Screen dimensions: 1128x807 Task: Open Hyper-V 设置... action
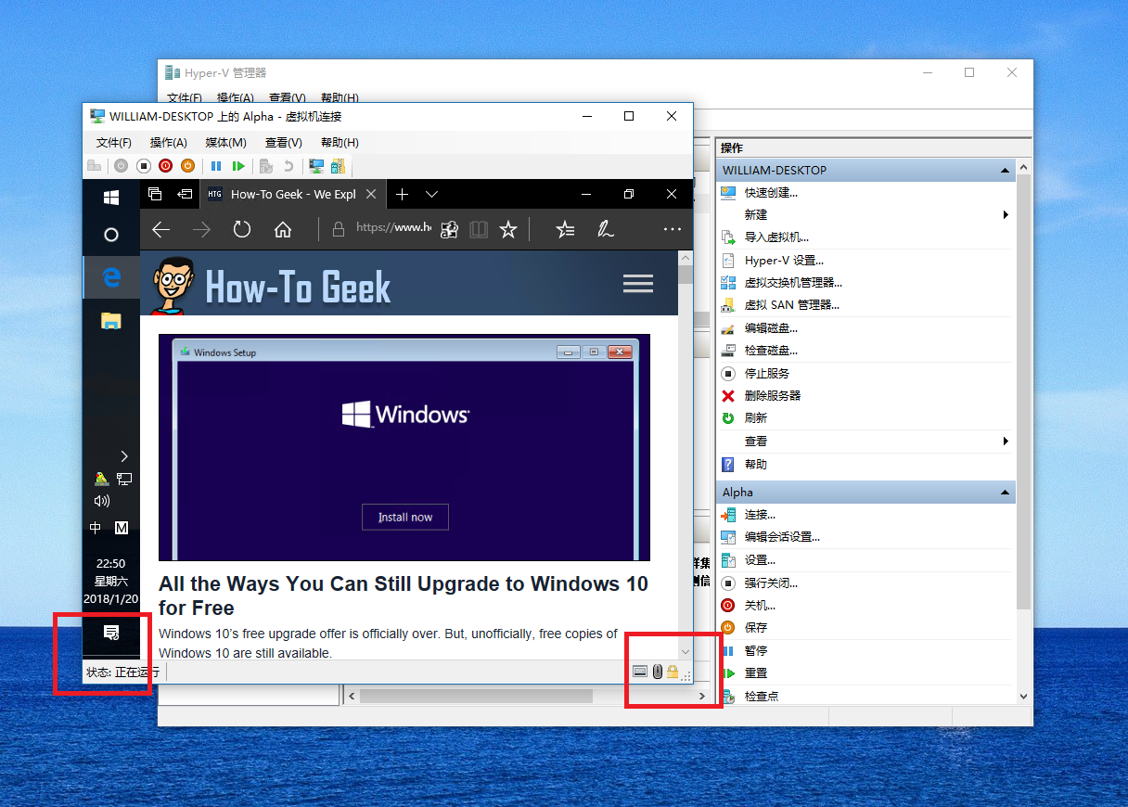(784, 261)
